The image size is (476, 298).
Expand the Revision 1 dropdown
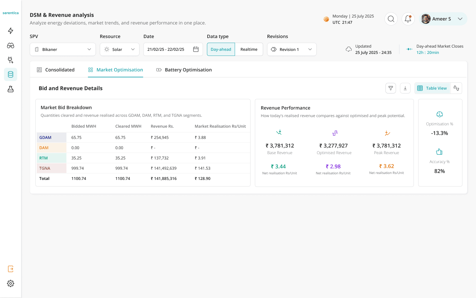[292, 49]
